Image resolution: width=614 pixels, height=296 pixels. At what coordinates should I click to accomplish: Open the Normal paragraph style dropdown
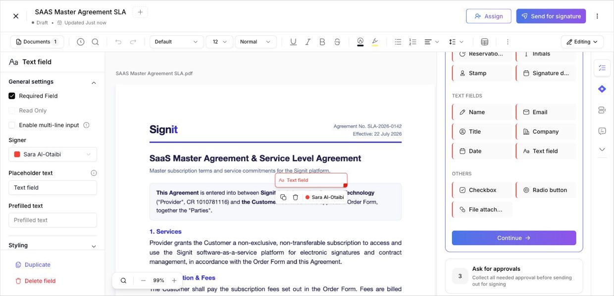(256, 42)
